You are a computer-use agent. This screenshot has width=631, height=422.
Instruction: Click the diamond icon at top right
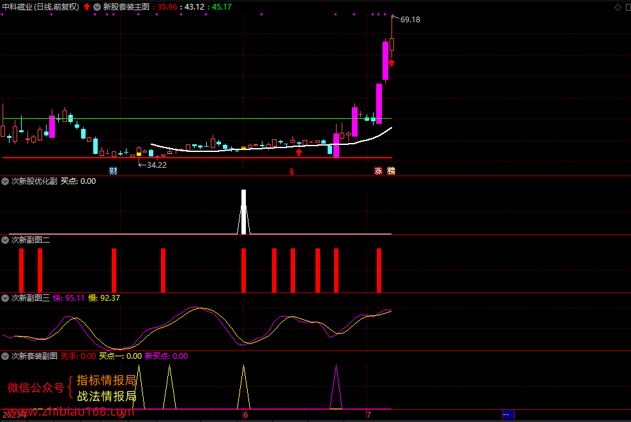click(x=618, y=7)
